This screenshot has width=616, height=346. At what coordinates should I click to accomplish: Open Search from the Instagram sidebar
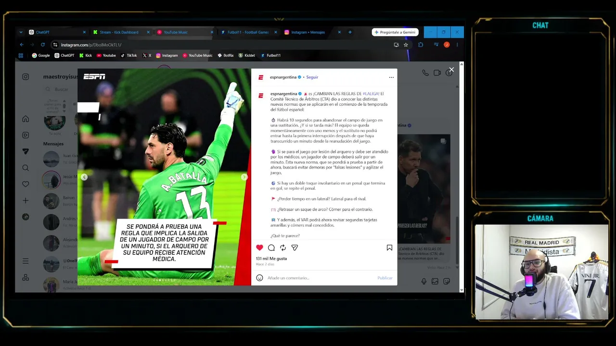26,168
